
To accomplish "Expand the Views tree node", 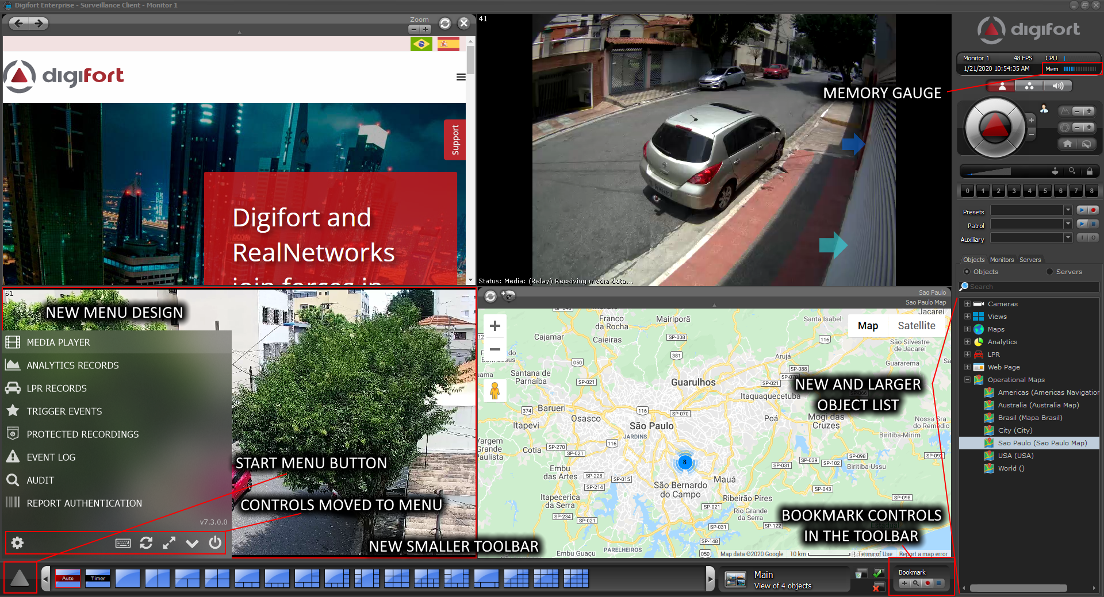I will click(x=968, y=317).
